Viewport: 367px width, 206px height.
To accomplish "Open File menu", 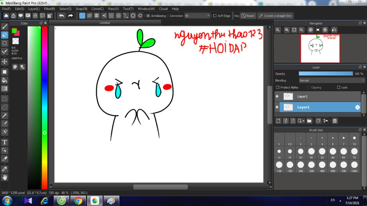I will point(6,9).
